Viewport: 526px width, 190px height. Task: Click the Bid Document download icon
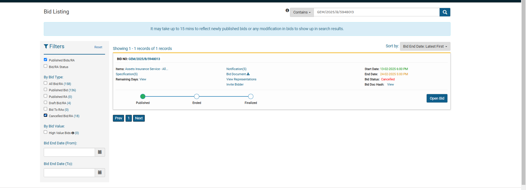[248, 74]
